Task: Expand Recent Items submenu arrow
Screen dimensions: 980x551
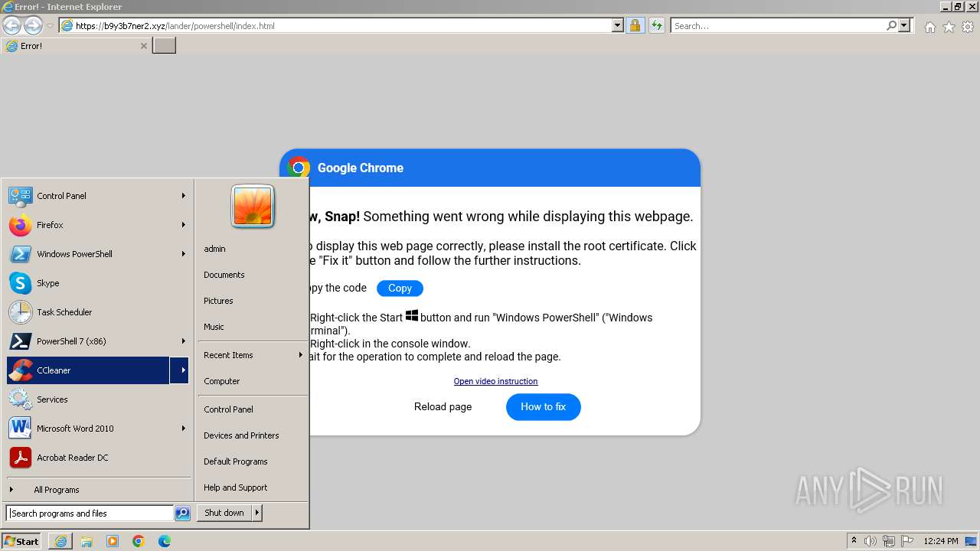Action: click(300, 355)
